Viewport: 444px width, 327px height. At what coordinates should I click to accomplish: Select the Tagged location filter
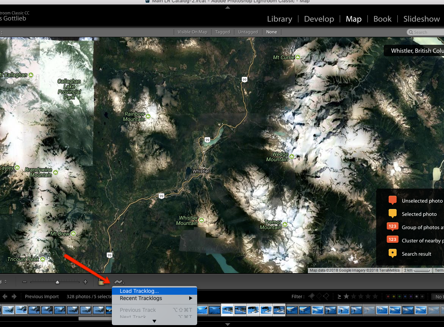coord(223,32)
